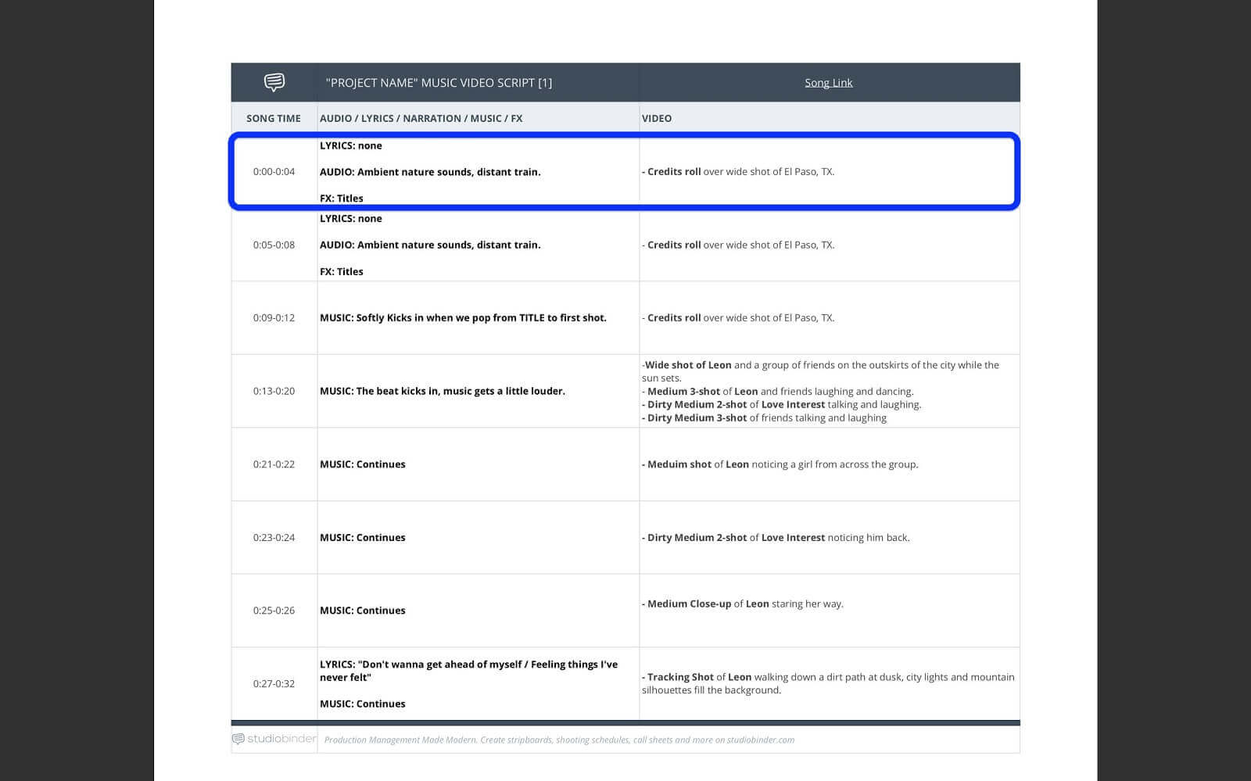This screenshot has width=1251, height=781.
Task: Click the 'Medium Close-up of Leon' description
Action: pyautogui.click(x=744, y=604)
